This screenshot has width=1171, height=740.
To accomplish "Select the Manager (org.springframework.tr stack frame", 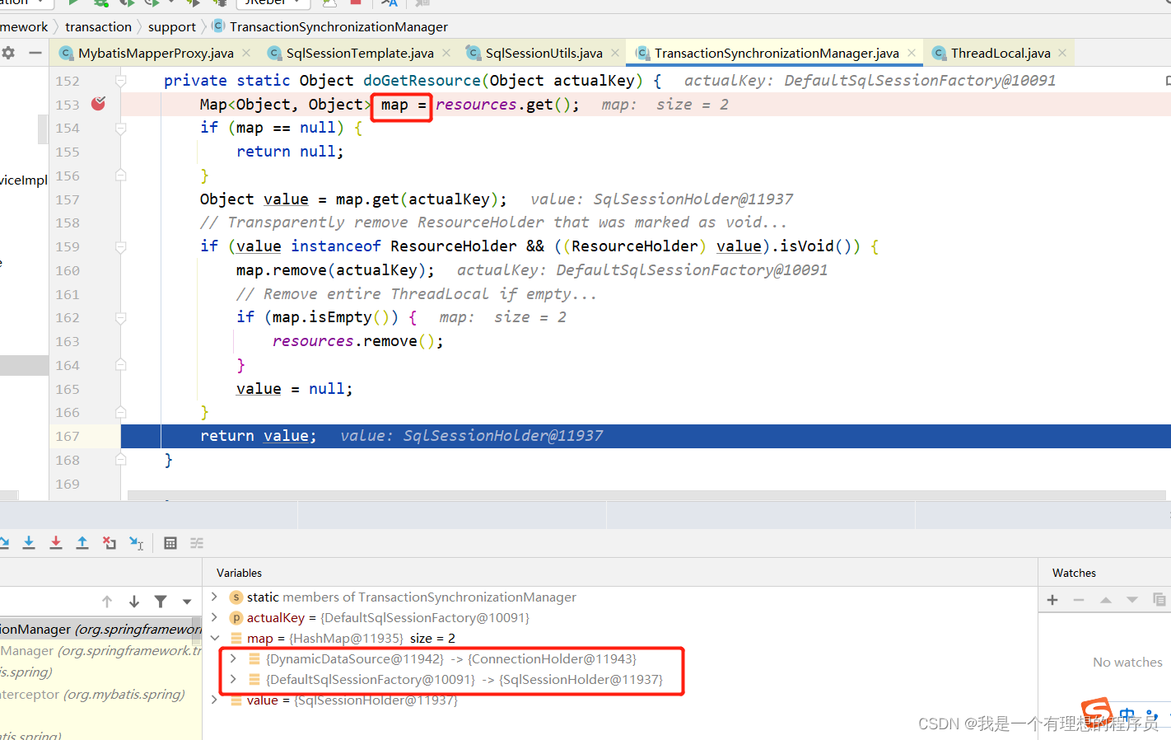I will (100, 650).
